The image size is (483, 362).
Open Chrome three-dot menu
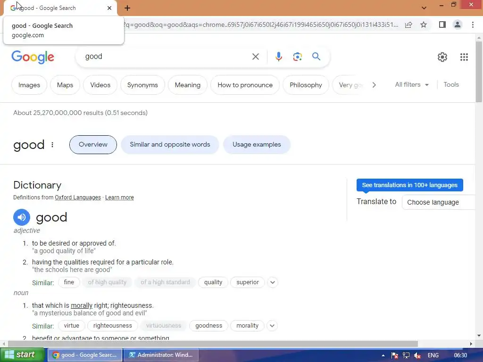[x=473, y=25]
